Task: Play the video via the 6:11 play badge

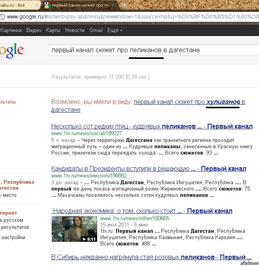Action: point(89,239)
